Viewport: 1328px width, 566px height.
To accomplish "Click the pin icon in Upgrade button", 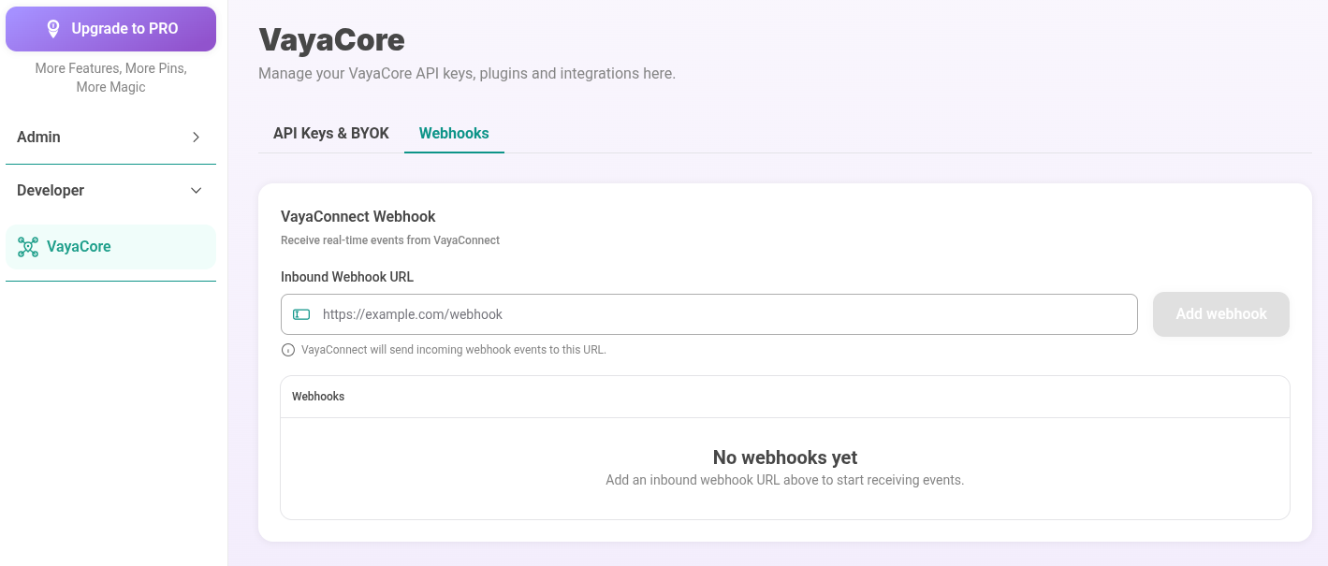I will pyautogui.click(x=53, y=29).
